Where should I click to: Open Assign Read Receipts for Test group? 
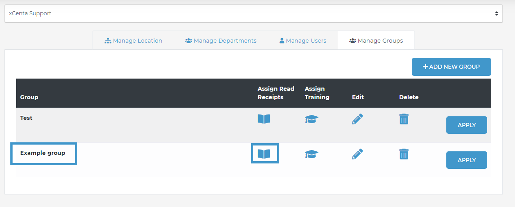click(264, 119)
